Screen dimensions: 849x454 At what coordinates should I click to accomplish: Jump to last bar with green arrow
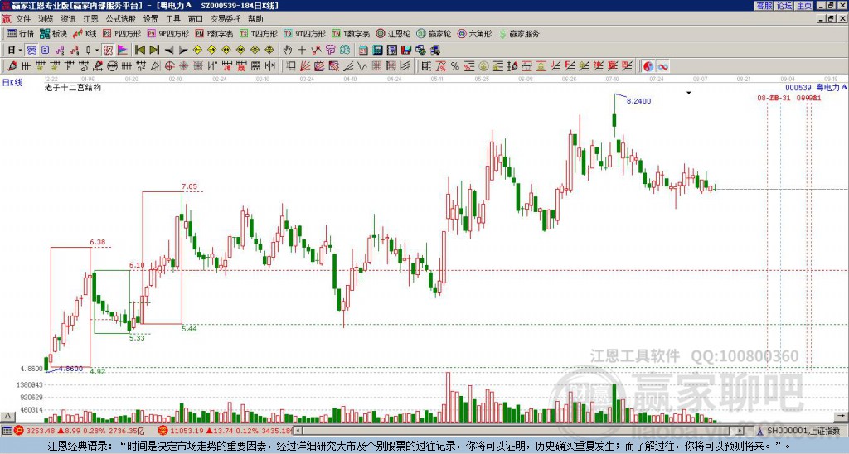154,50
